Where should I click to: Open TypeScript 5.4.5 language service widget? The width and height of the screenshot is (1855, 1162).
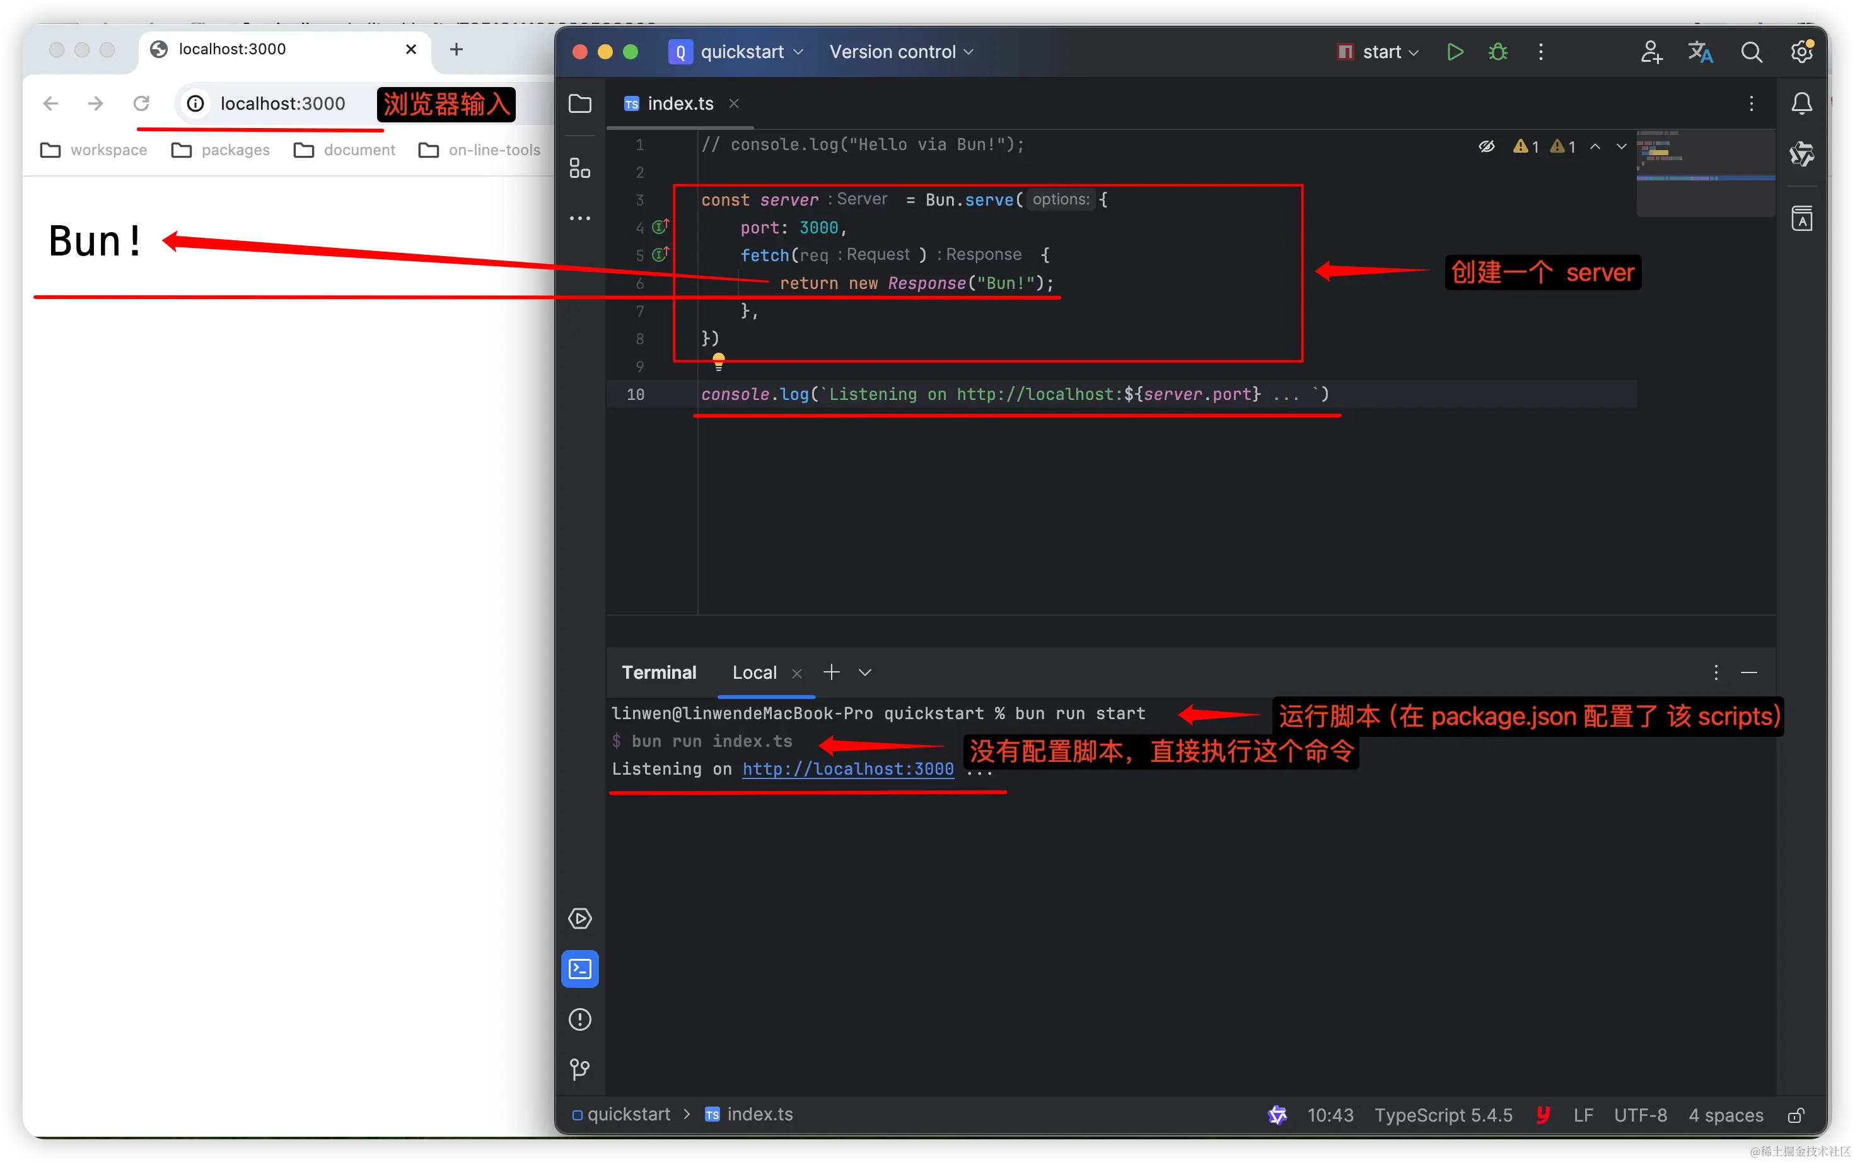(1443, 1115)
